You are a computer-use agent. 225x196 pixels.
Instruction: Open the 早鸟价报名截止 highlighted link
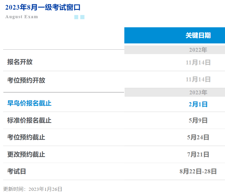[29, 103]
